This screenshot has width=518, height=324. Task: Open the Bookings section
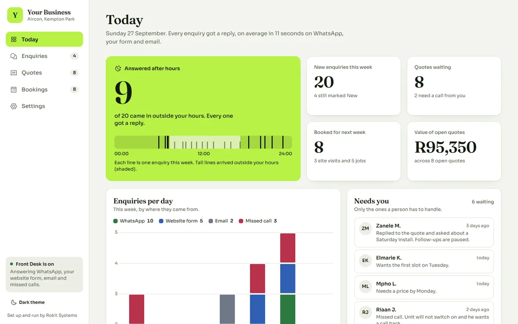coord(44,89)
